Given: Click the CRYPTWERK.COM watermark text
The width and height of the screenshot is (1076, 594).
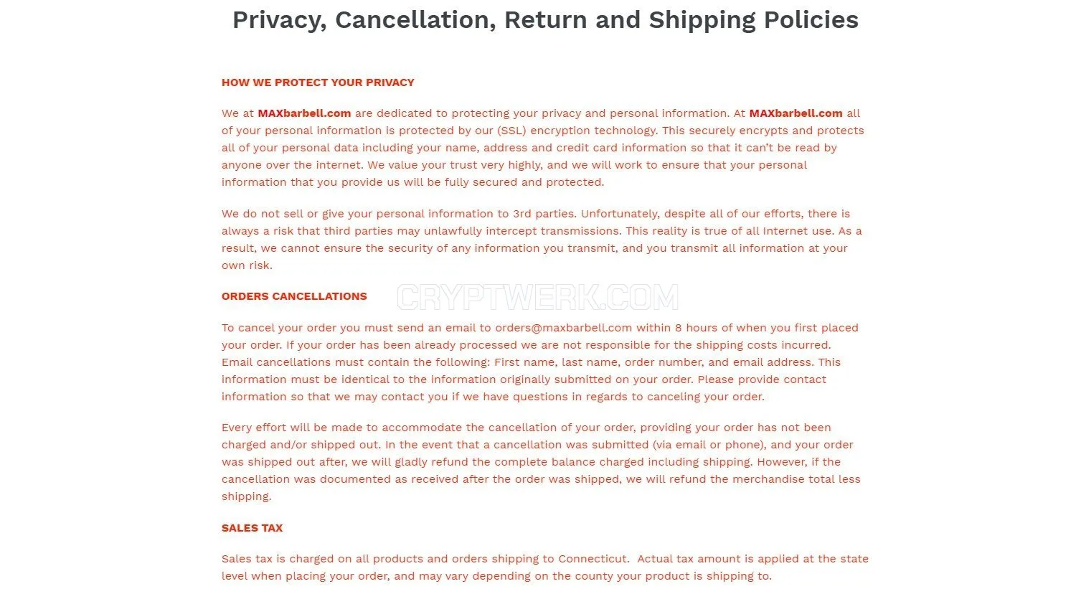Looking at the screenshot, I should click(538, 297).
